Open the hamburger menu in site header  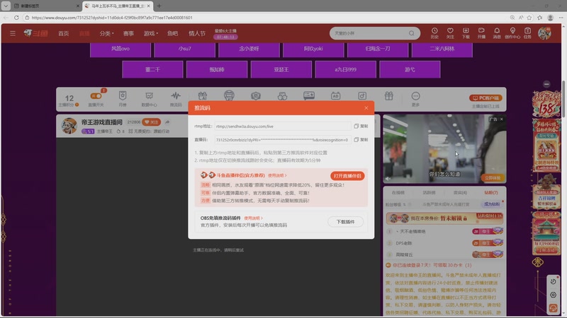[x=13, y=33]
